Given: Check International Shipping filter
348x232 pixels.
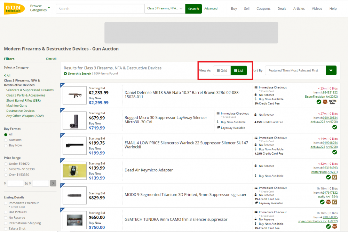Looking at the screenshot, I should pyautogui.click(x=6, y=223).
